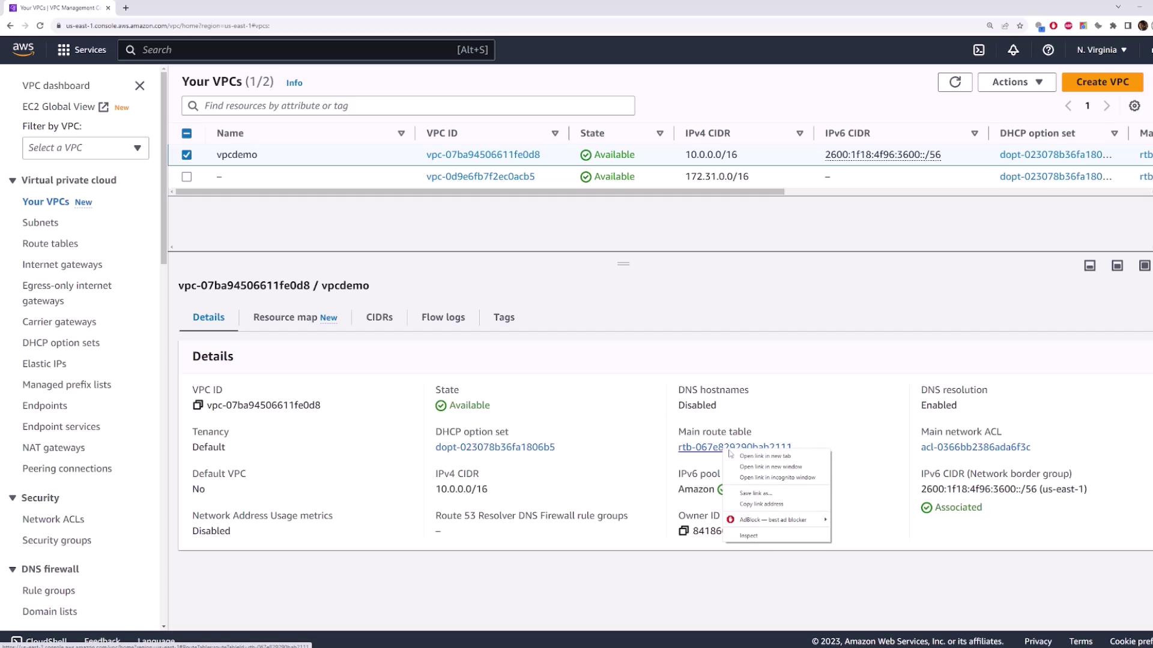
Task: Open the notifications bell
Action: (x=1013, y=50)
